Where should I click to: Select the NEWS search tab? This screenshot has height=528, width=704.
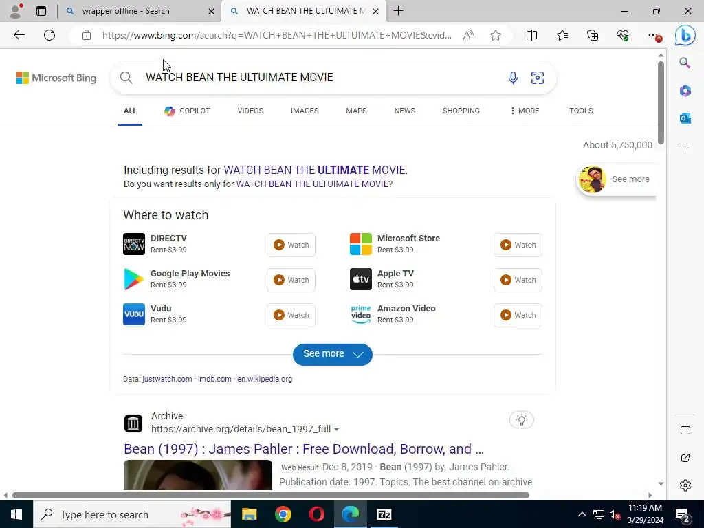click(x=404, y=111)
